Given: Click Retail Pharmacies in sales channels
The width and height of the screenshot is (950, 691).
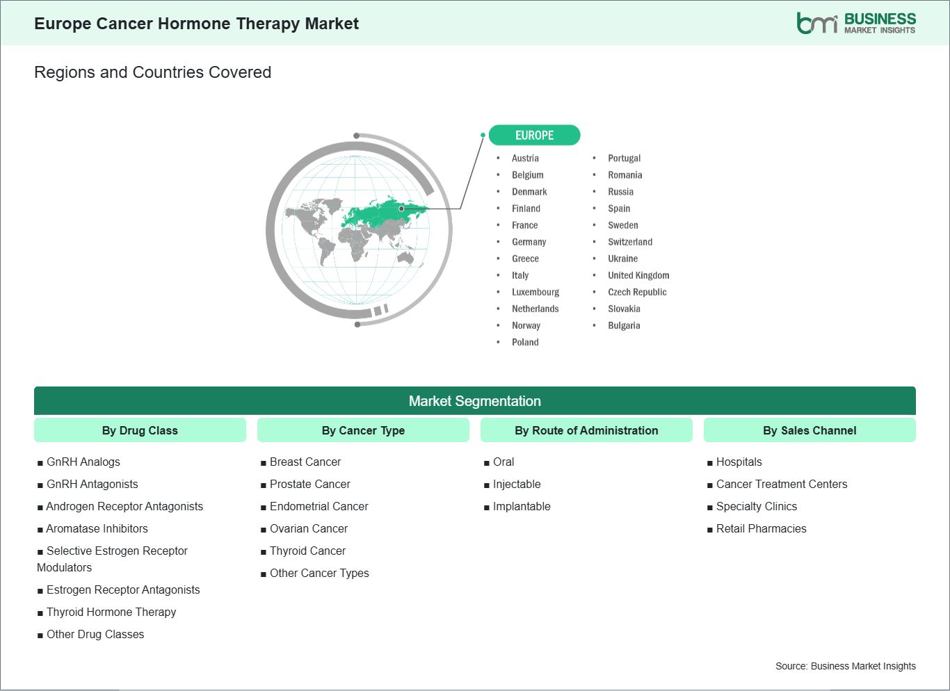Looking at the screenshot, I should [x=761, y=529].
